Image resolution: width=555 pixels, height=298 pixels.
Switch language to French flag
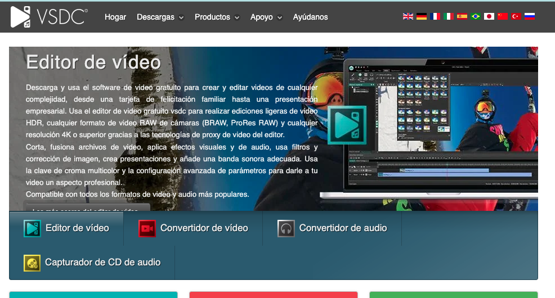[x=435, y=16]
